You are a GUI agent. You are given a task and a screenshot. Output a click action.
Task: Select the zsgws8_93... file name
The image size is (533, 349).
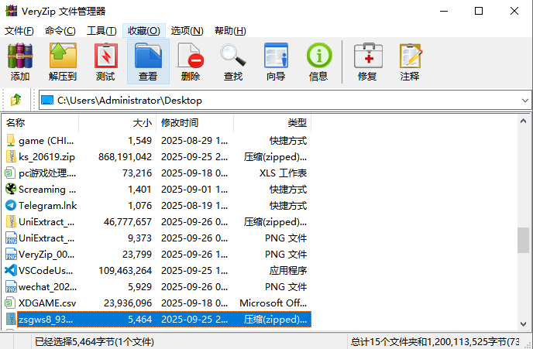pyautogui.click(x=46, y=320)
